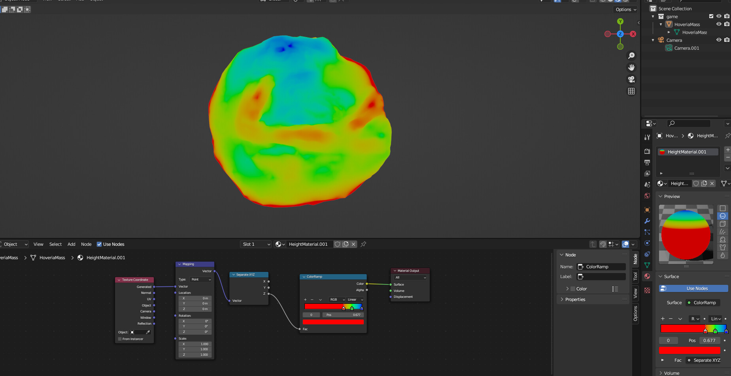This screenshot has height=376, width=731.
Task: Disable render visibility for the Camera collection
Action: (727, 40)
